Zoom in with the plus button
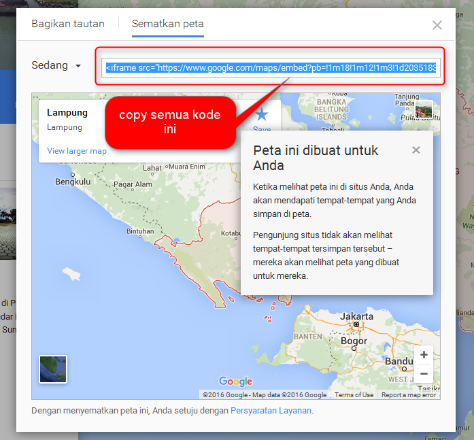This screenshot has width=474, height=440. click(x=424, y=355)
